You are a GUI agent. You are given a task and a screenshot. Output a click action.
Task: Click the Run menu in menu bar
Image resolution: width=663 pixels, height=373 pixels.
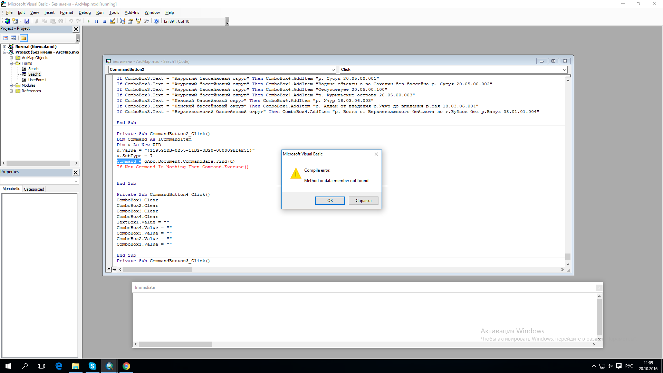[99, 12]
